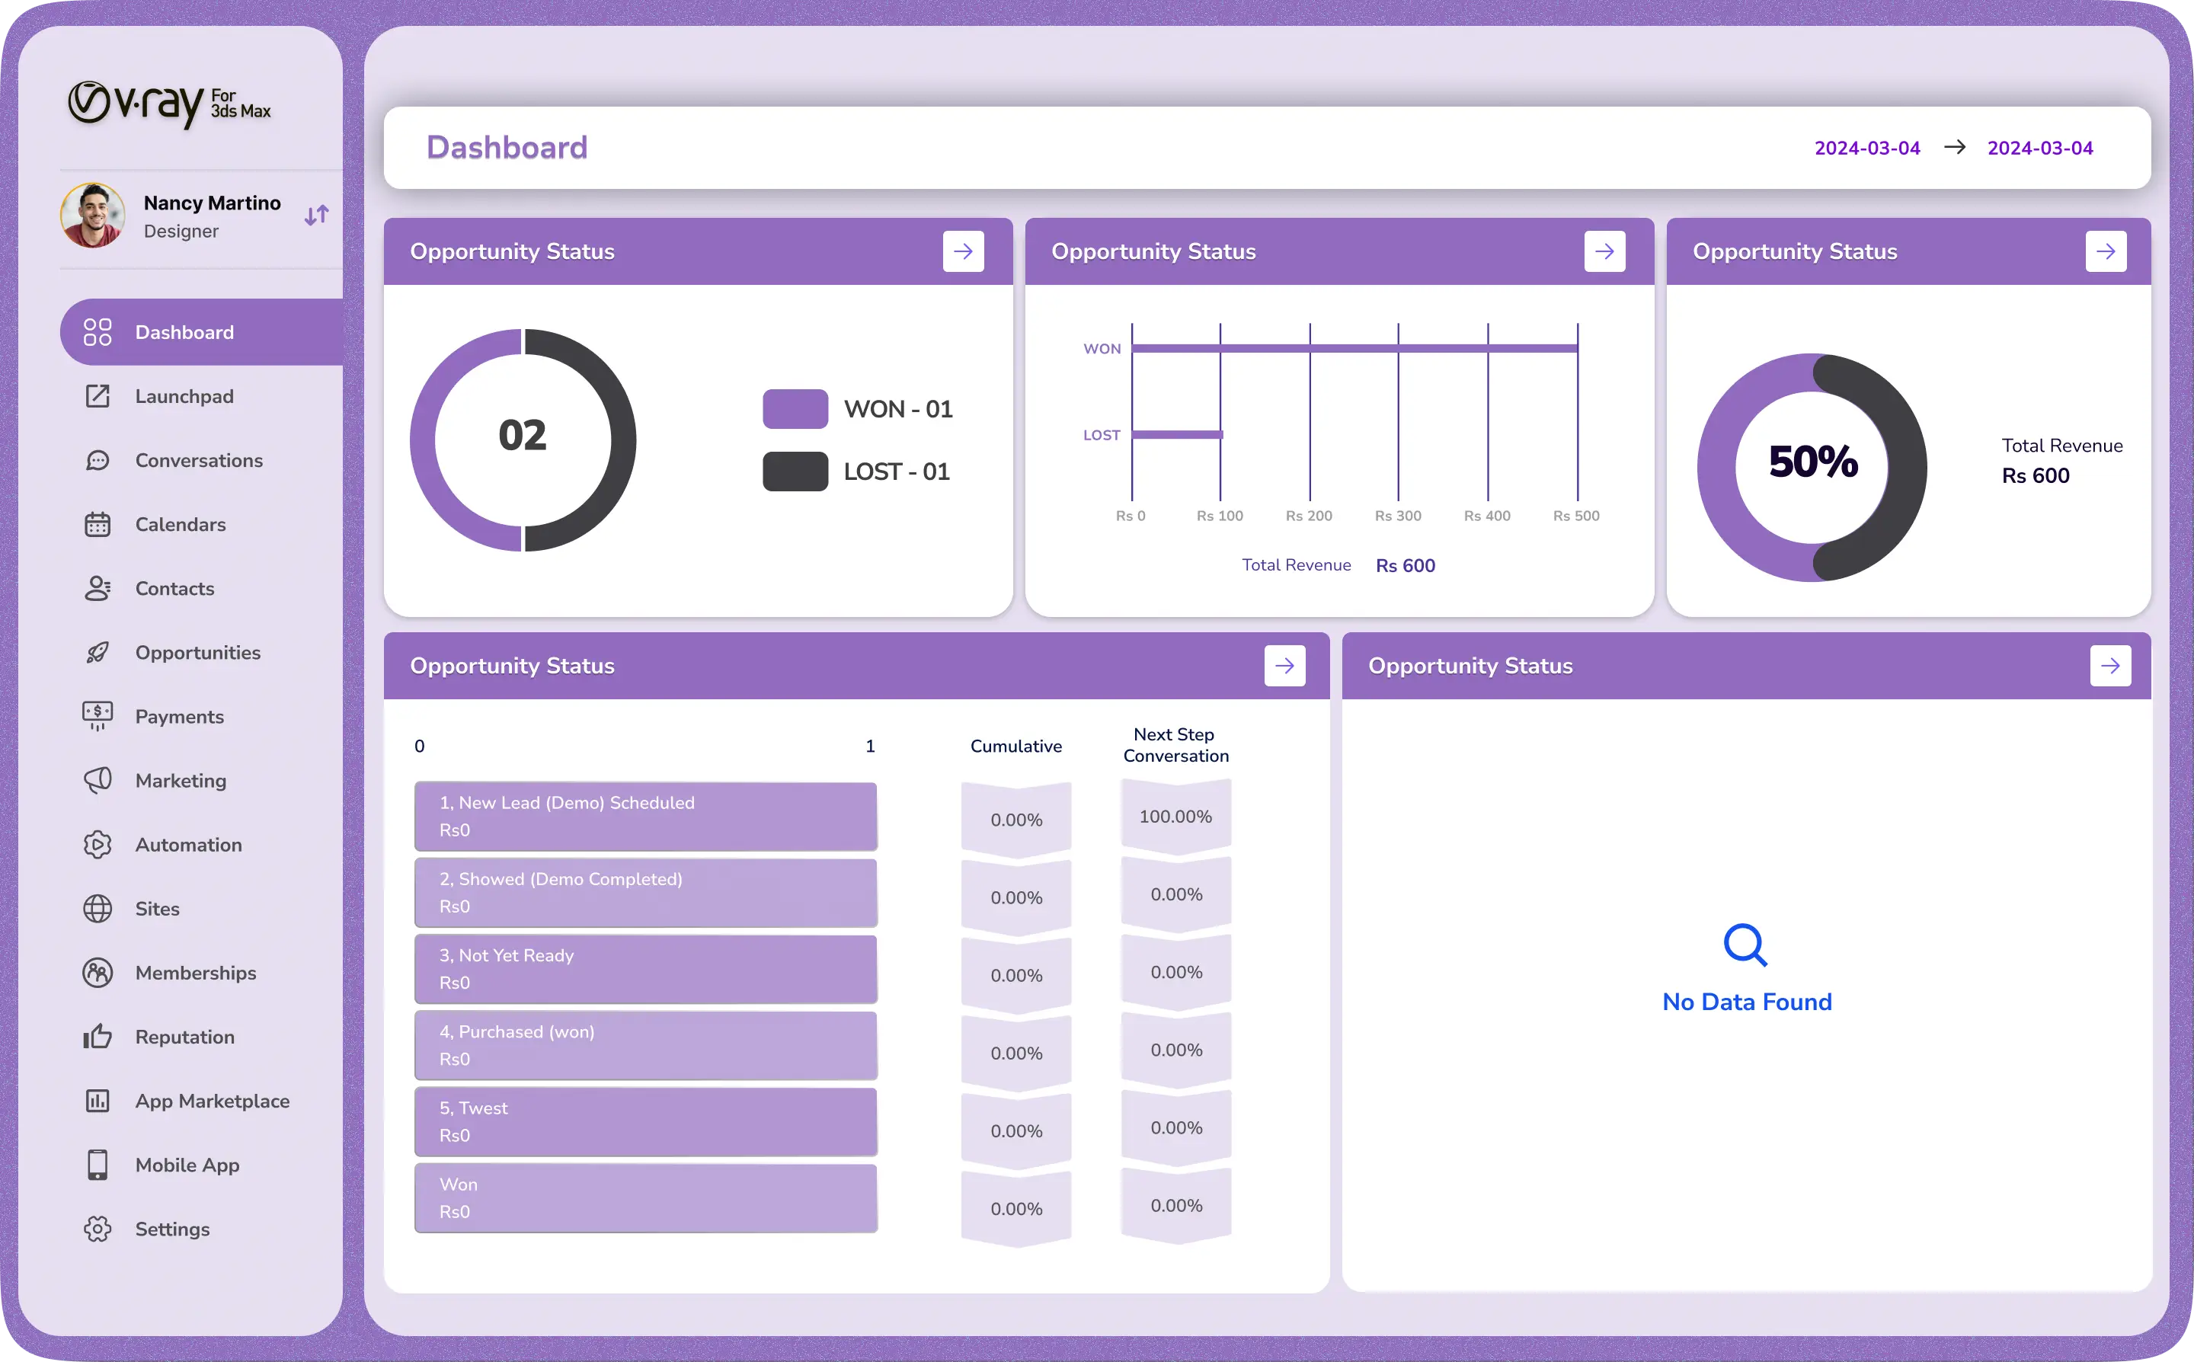The width and height of the screenshot is (2194, 1362).
Task: Click the Marketing megaphone icon
Action: pos(98,780)
